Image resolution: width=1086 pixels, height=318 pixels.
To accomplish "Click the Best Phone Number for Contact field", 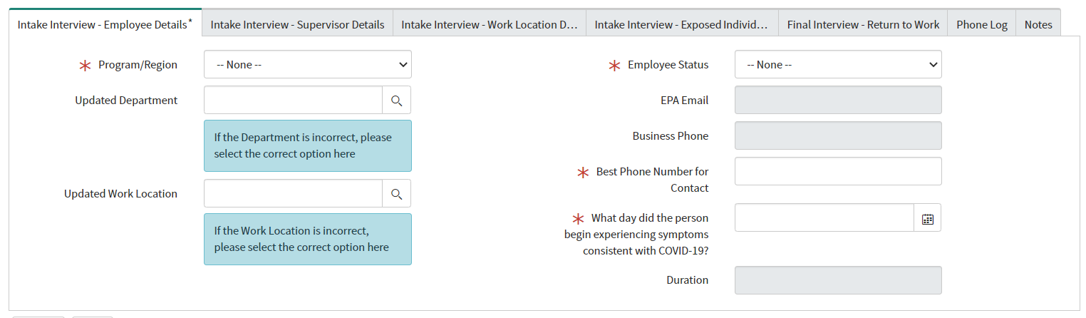I will [838, 171].
